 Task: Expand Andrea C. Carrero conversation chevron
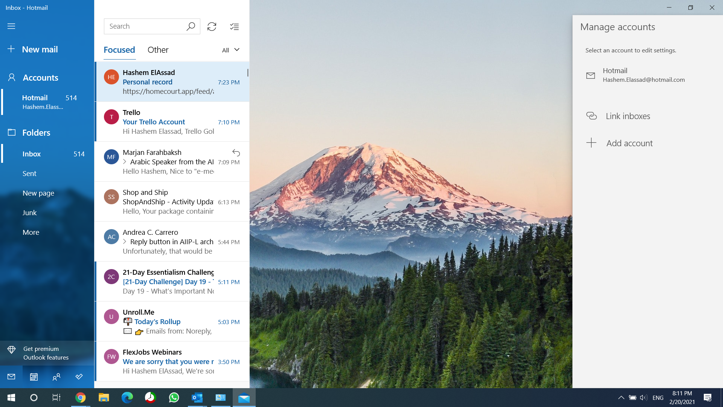(125, 242)
